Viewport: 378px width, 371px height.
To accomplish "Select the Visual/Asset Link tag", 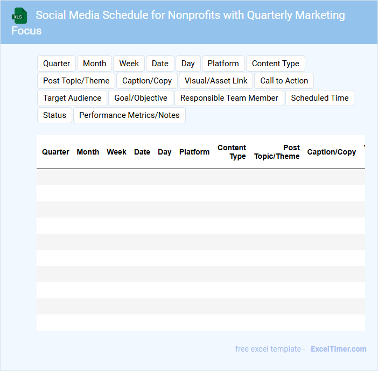I will click(x=216, y=81).
